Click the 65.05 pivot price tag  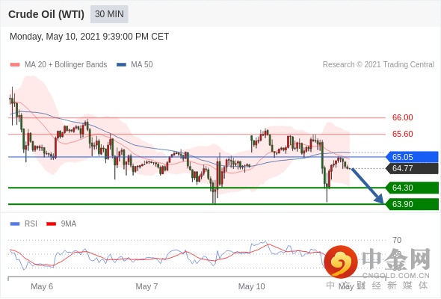click(x=412, y=157)
